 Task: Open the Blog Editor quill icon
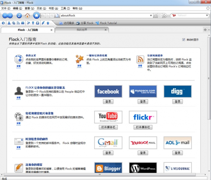(x=43, y=23)
